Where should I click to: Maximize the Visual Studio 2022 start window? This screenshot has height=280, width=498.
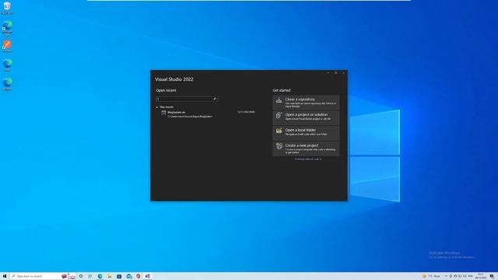pyautogui.click(x=335, y=73)
